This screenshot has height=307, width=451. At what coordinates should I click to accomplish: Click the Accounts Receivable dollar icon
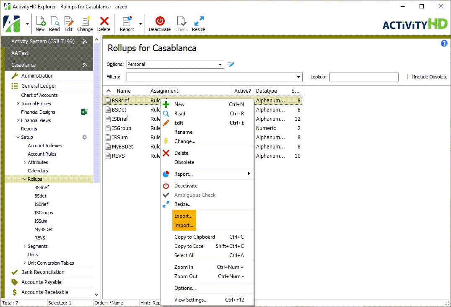click(x=15, y=292)
